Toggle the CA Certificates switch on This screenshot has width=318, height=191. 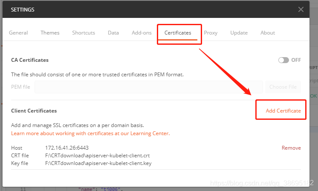(x=283, y=60)
